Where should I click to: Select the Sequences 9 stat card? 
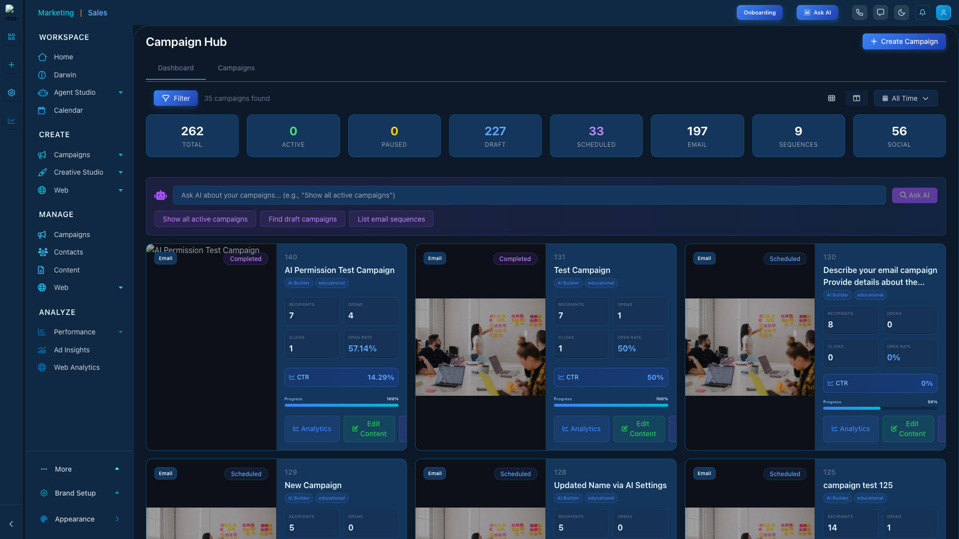(798, 136)
